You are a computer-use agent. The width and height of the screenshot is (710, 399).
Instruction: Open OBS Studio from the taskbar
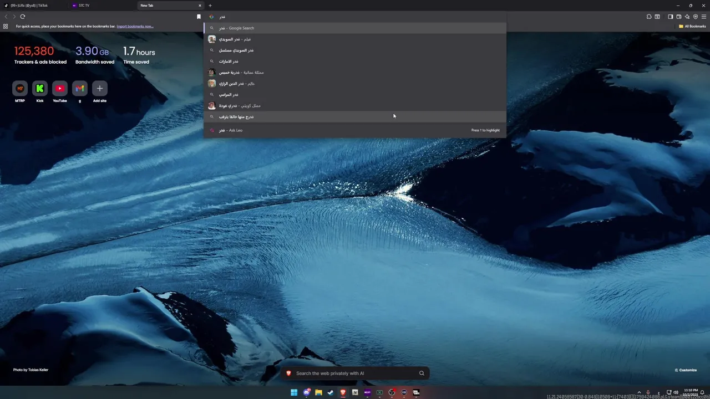392,392
